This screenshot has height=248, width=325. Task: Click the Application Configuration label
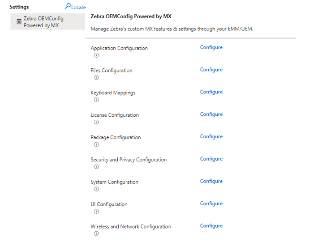click(x=119, y=48)
